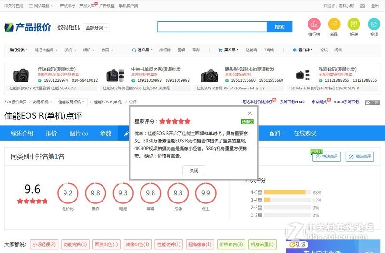Click the 3-4星 rating bar
This screenshot has width=385, height=253.
(287, 200)
